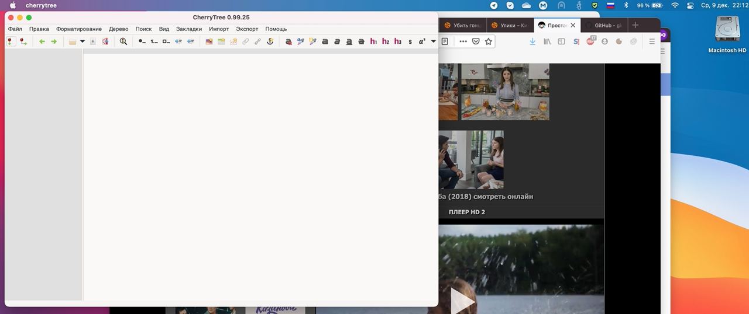Apply the h2 heading style

386,41
